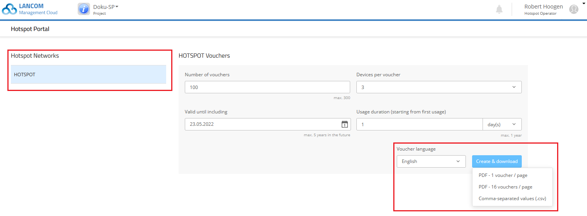The image size is (587, 216).
Task: Click the LANCOM cloud logo icon
Action: pyautogui.click(x=10, y=9)
